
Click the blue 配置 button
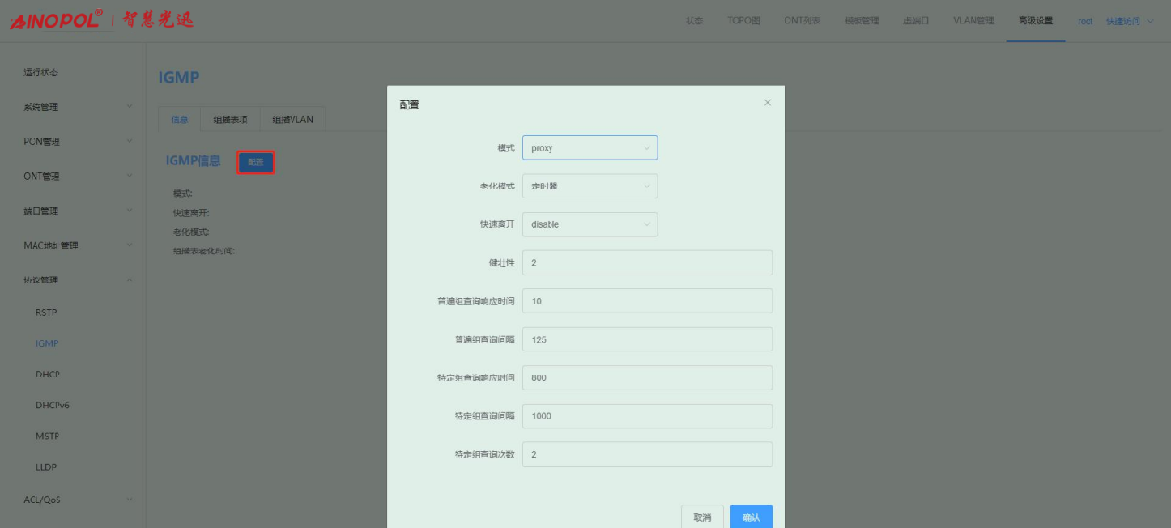tap(256, 163)
